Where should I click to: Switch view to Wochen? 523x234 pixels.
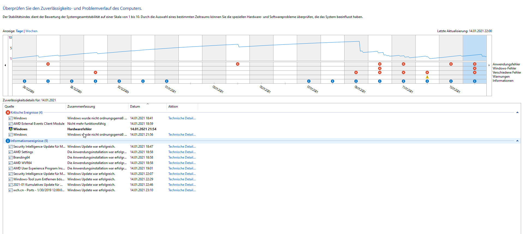click(x=31, y=31)
